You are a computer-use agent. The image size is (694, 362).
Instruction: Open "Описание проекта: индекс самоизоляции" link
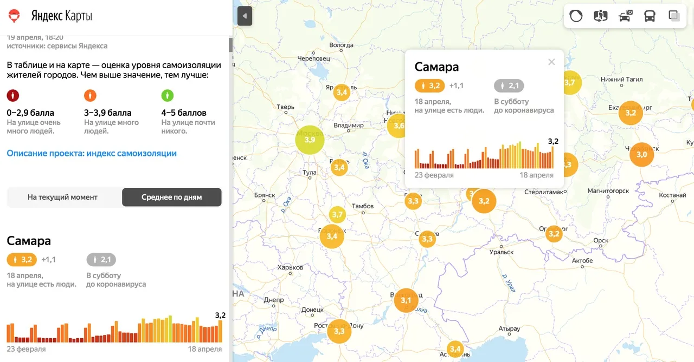pos(92,153)
